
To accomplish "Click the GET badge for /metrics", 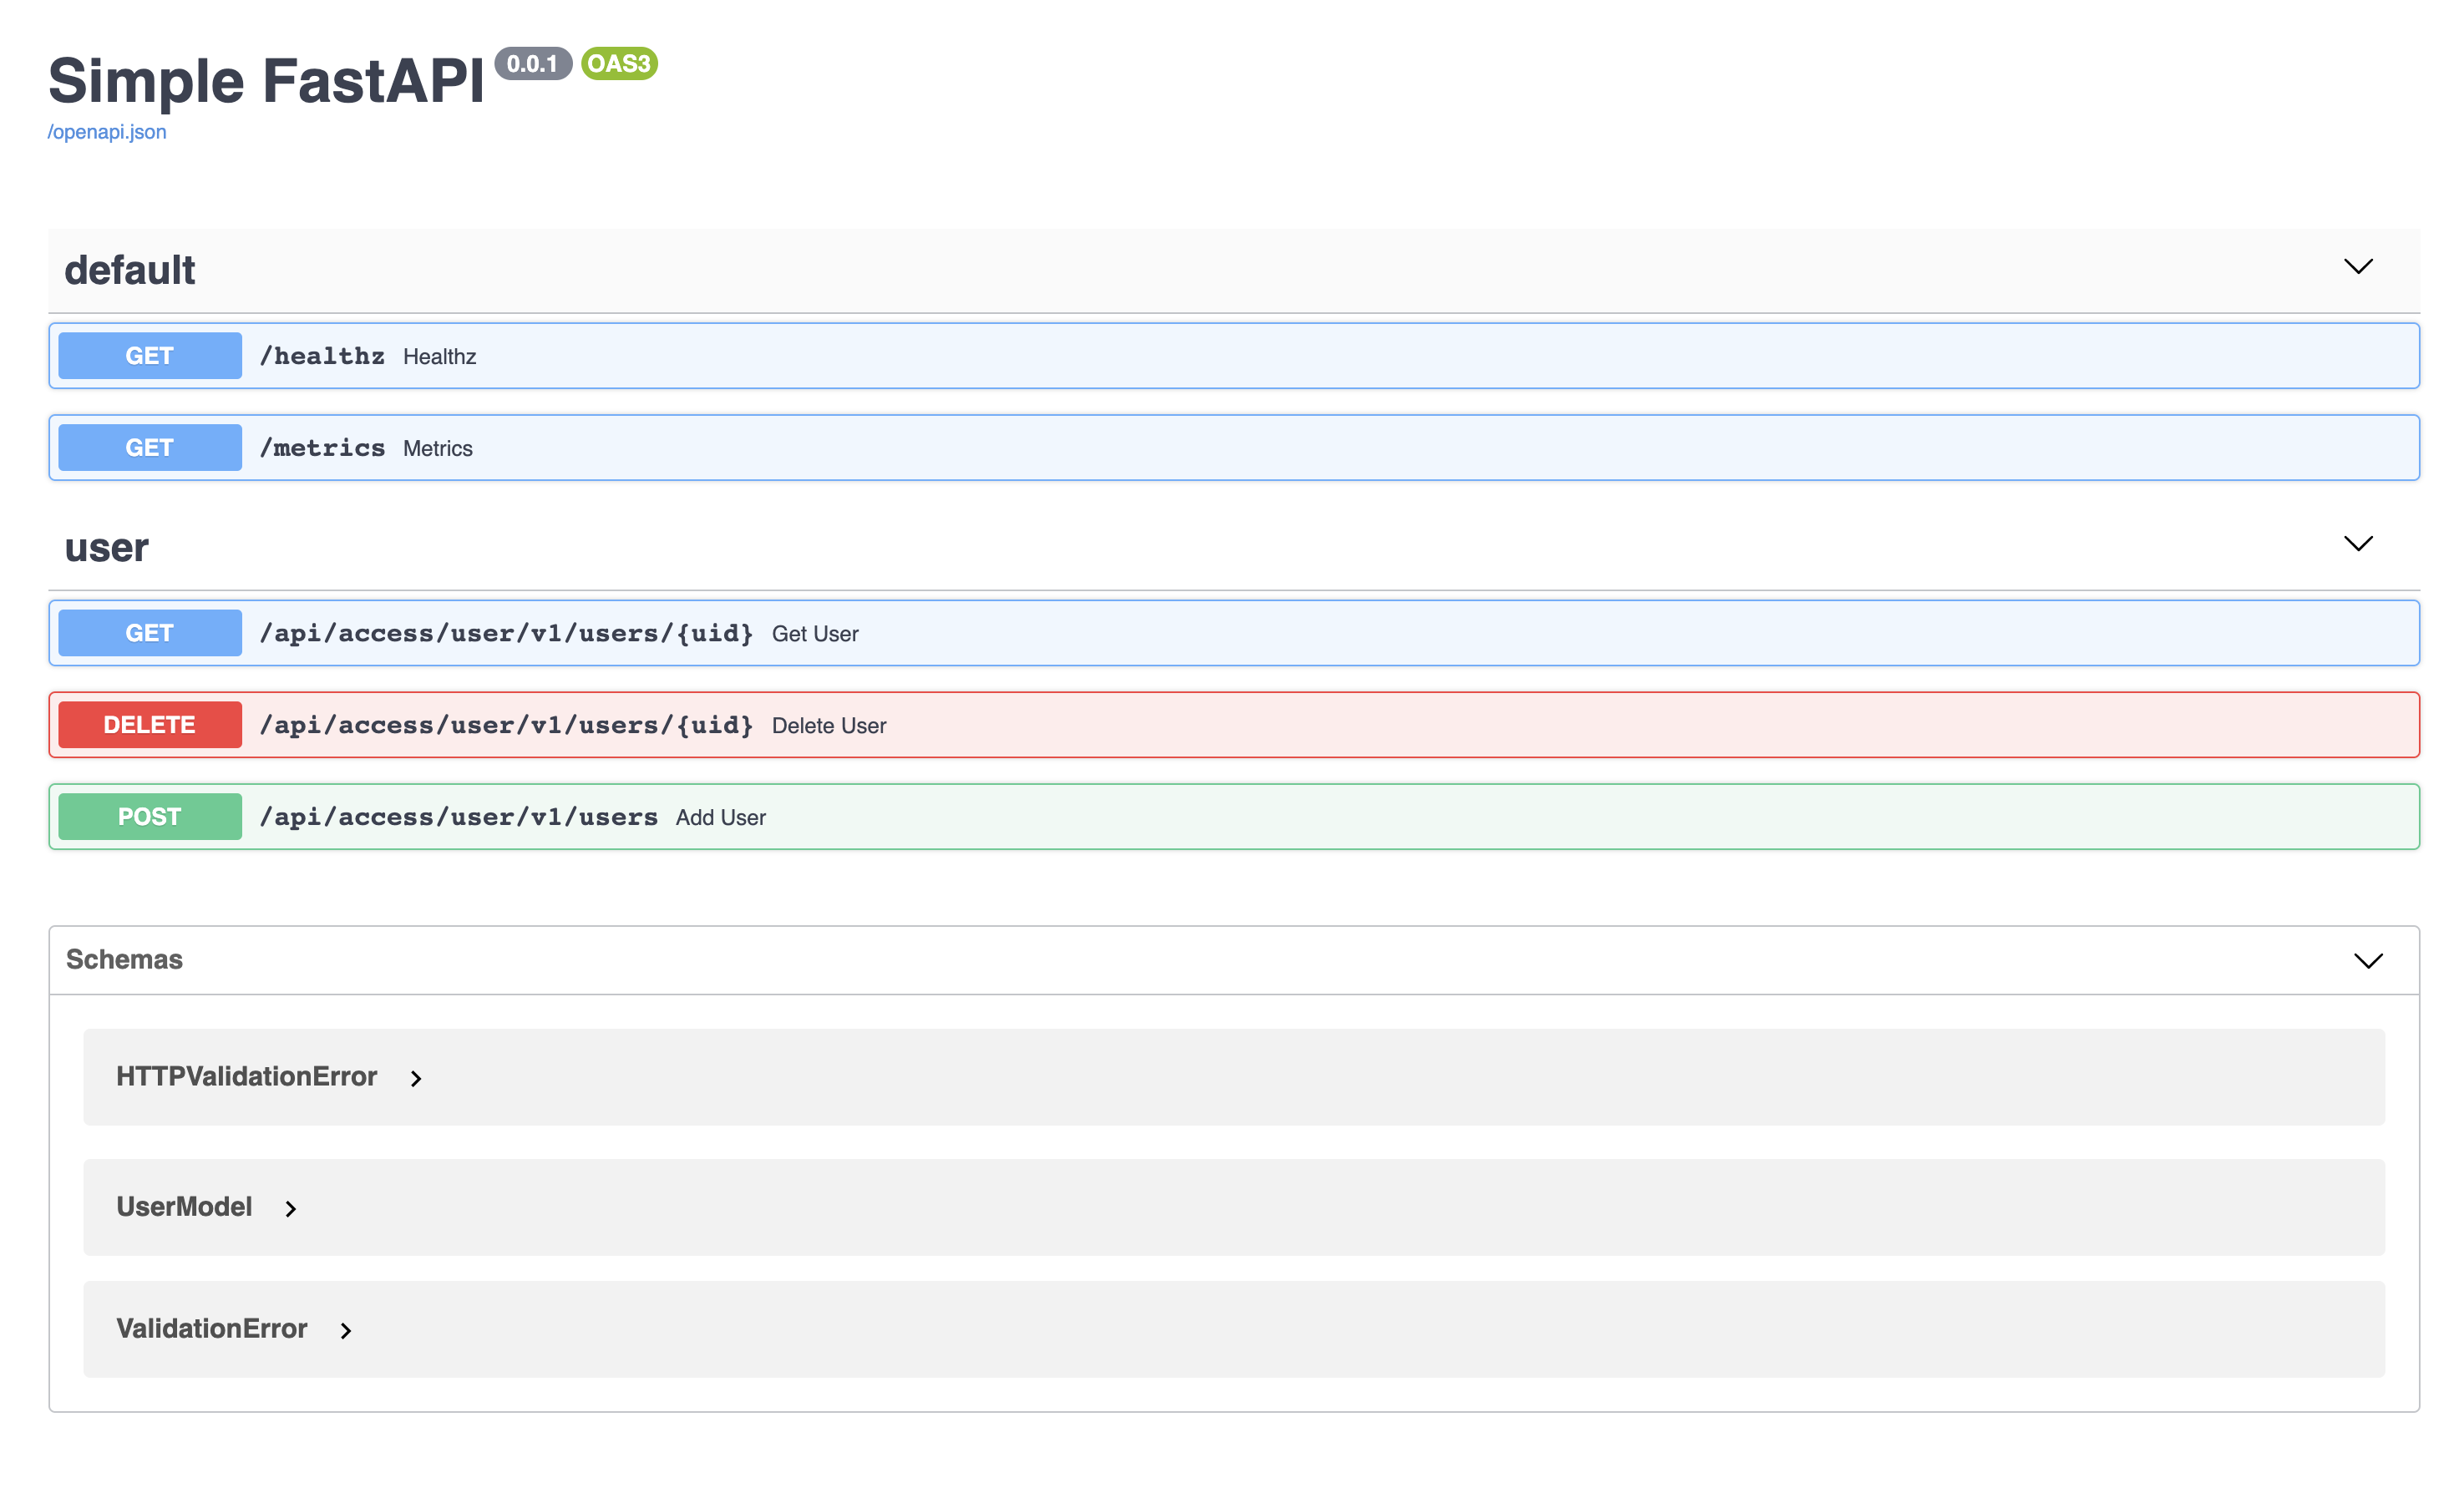I will [x=150, y=448].
